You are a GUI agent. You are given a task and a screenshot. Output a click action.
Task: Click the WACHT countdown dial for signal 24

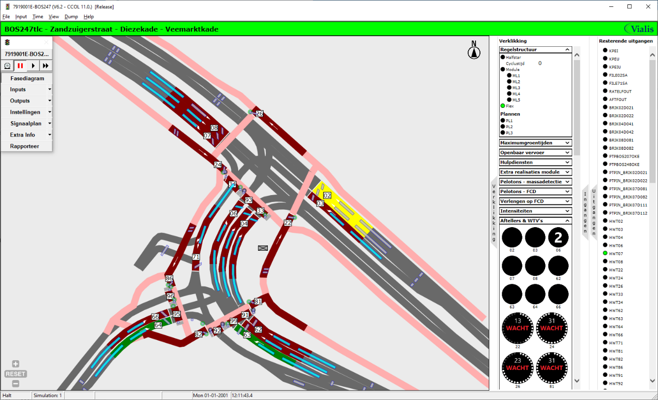(552, 328)
